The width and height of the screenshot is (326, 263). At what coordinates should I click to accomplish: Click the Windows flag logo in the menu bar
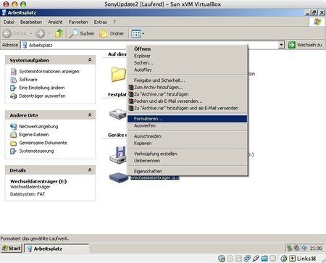[x=317, y=22]
